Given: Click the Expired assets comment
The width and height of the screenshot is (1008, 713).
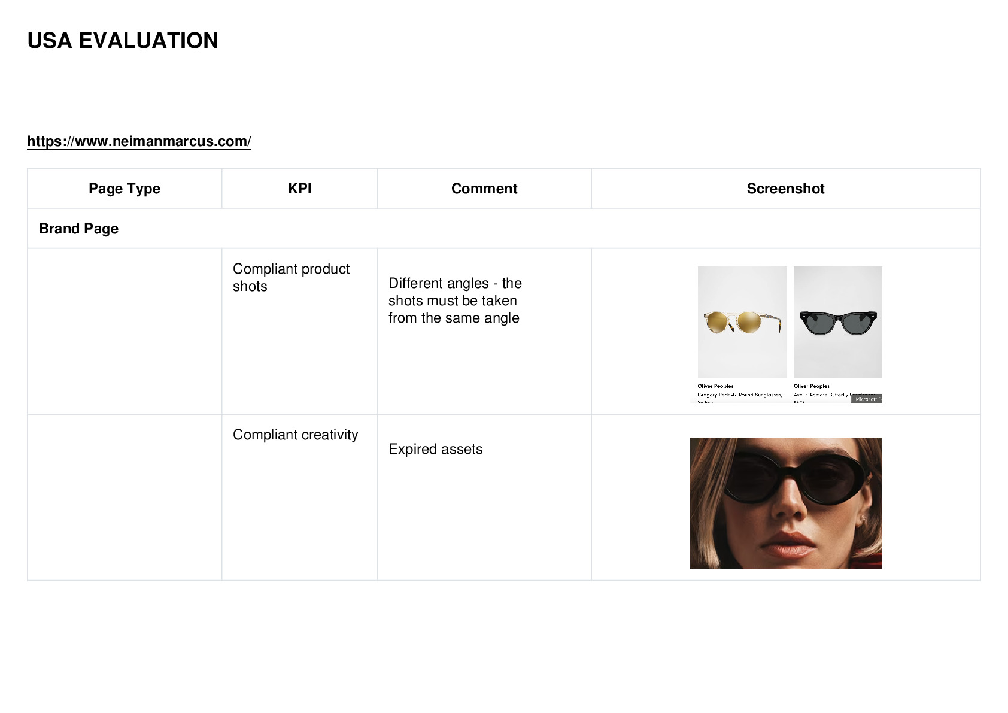Looking at the screenshot, I should [x=435, y=449].
